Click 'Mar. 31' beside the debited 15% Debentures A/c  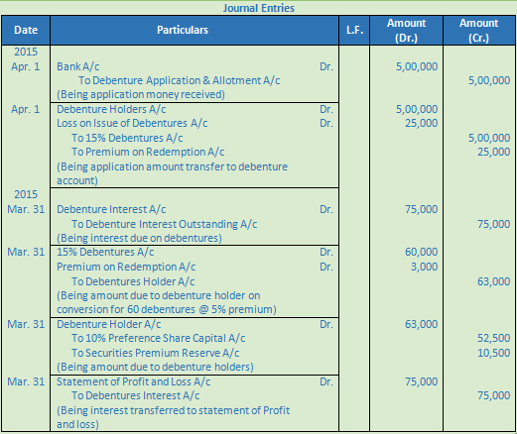(26, 252)
